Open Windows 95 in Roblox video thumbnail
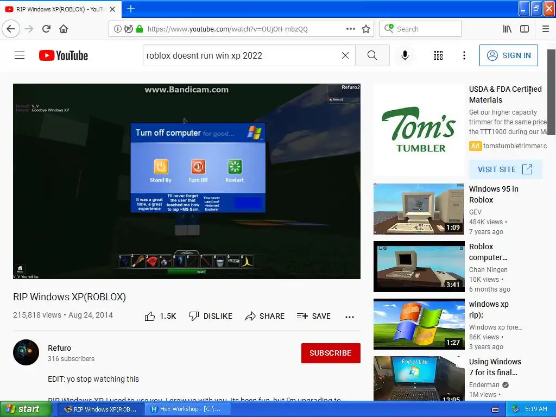 419,209
